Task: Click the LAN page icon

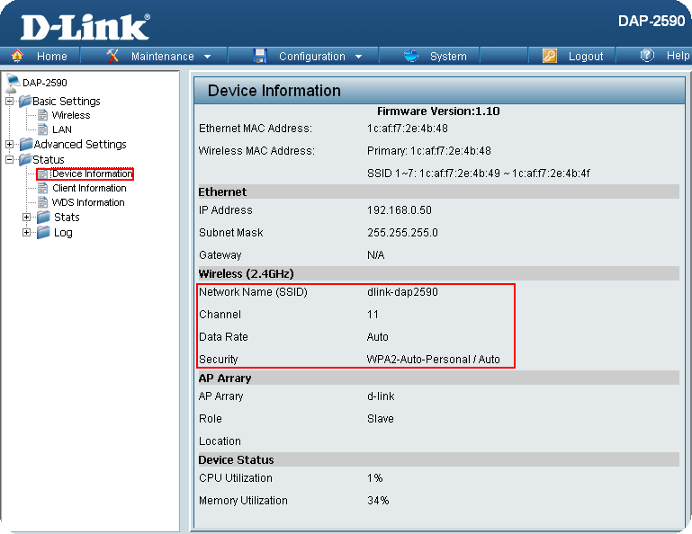Action: pyautogui.click(x=43, y=129)
